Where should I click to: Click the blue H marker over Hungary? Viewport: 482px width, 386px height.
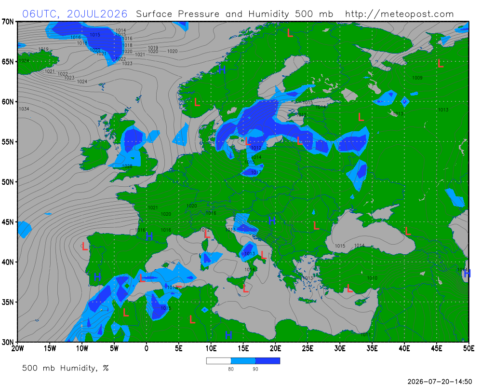pos(272,221)
